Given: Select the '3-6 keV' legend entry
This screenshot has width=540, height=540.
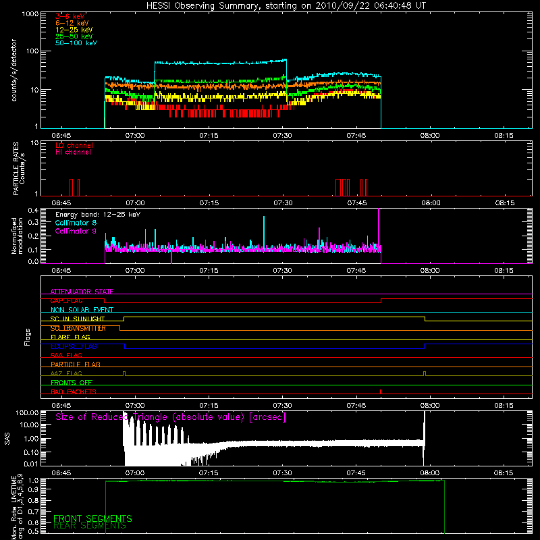Looking at the screenshot, I should coord(70,16).
